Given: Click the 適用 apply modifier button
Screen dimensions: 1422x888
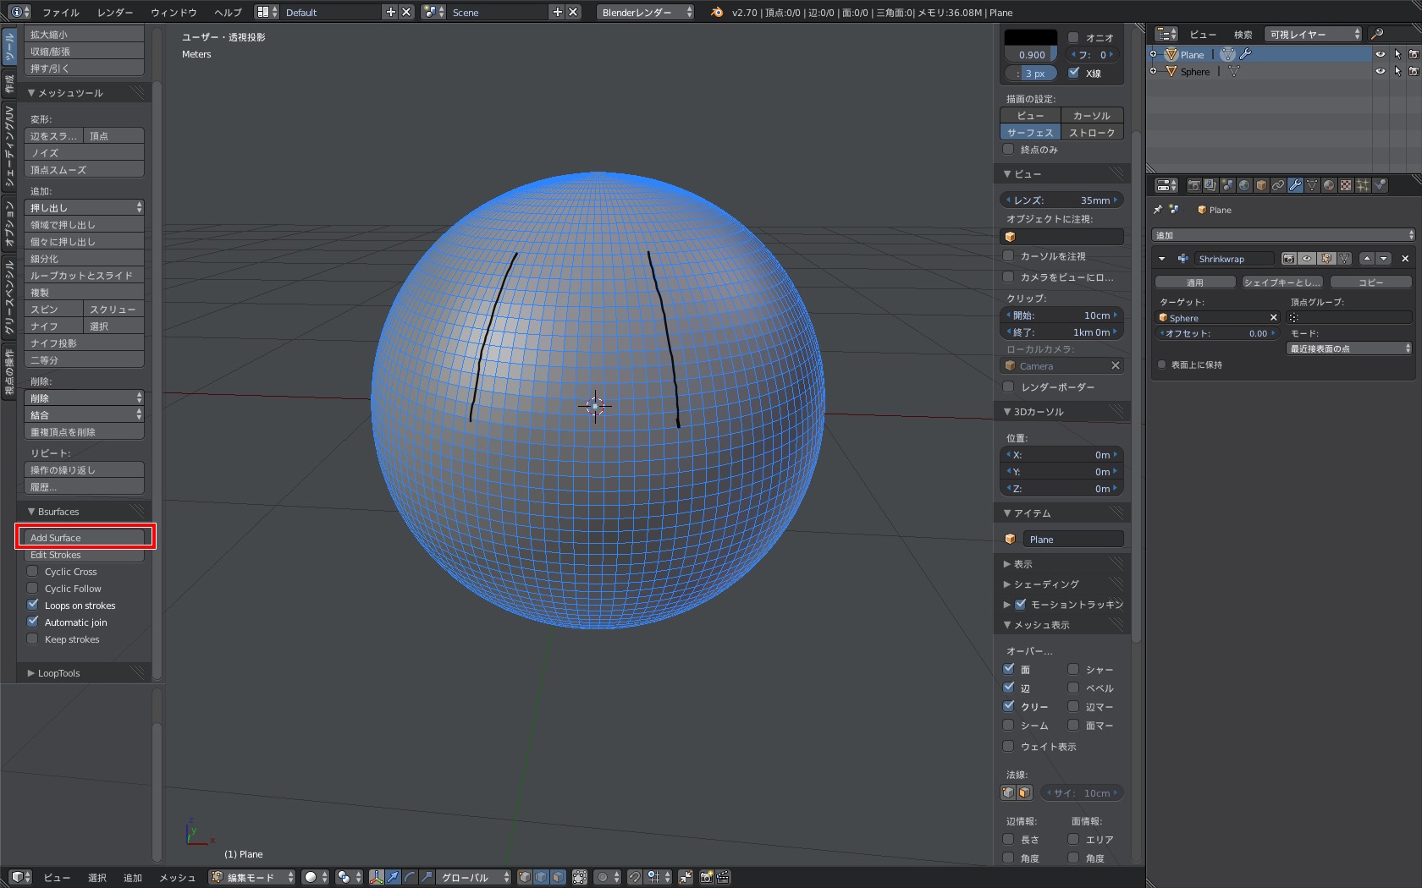Looking at the screenshot, I should click(1194, 282).
